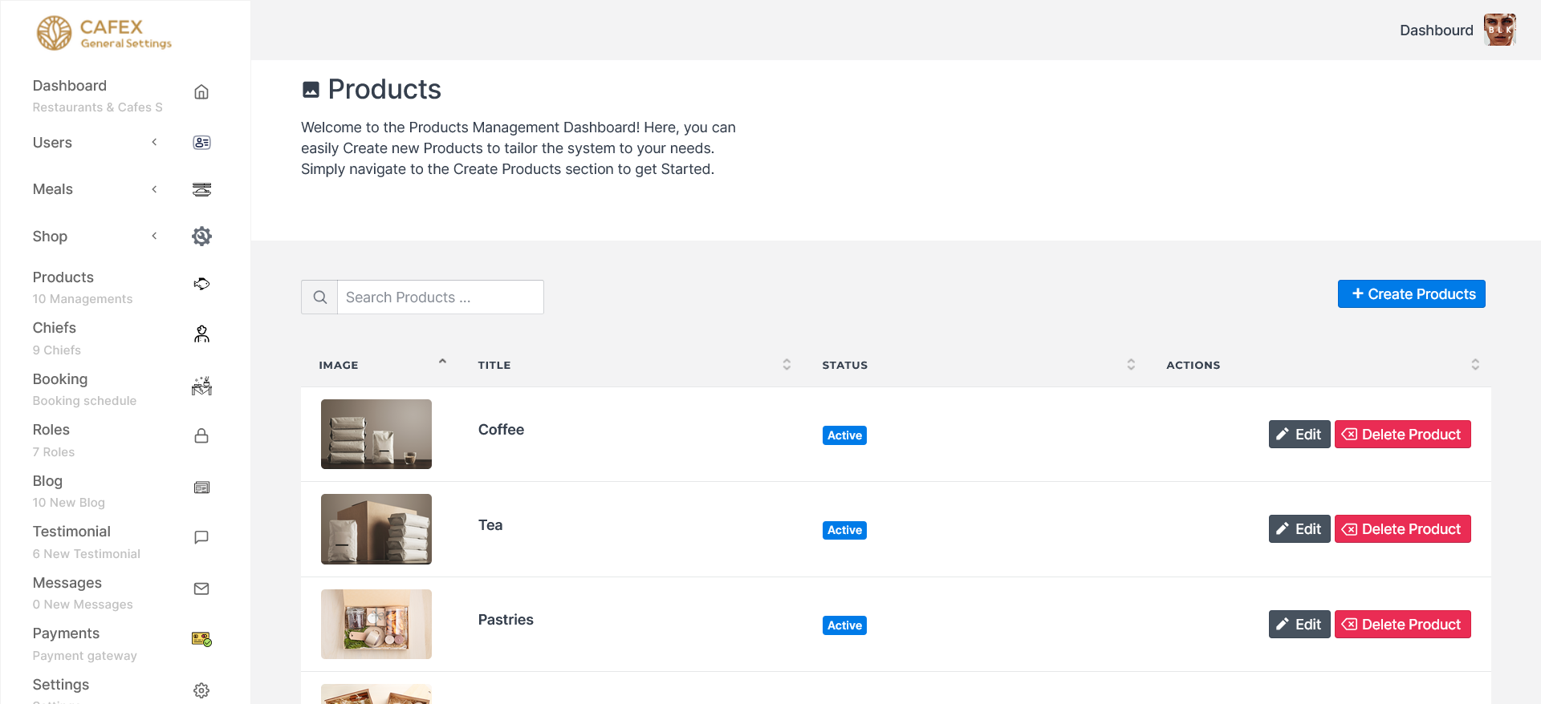Click the Users ID card icon
1541x704 pixels.
(201, 143)
